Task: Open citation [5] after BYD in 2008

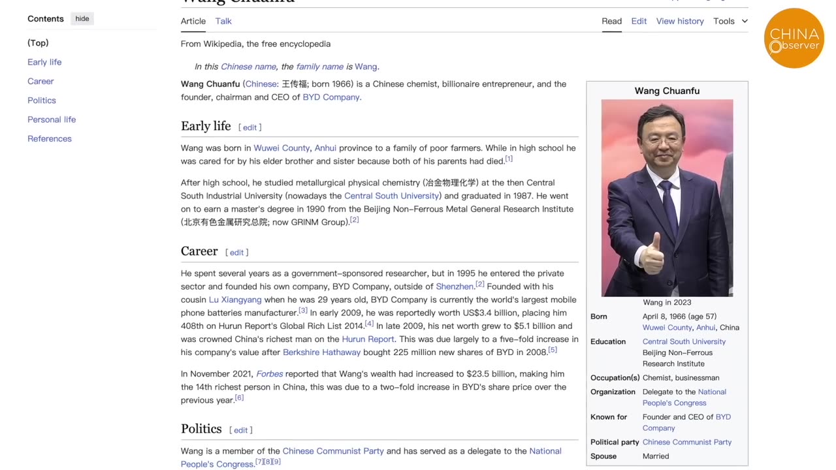Action: point(553,350)
